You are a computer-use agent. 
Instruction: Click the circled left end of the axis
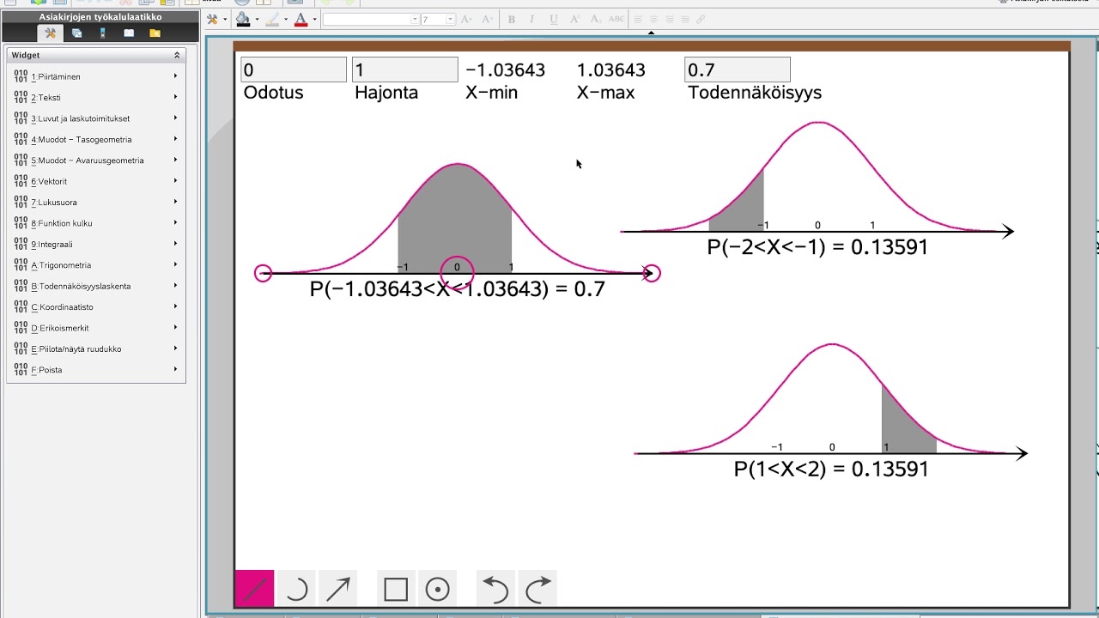[x=264, y=273]
